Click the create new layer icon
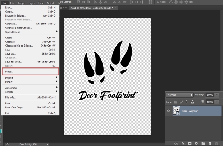 210,143
